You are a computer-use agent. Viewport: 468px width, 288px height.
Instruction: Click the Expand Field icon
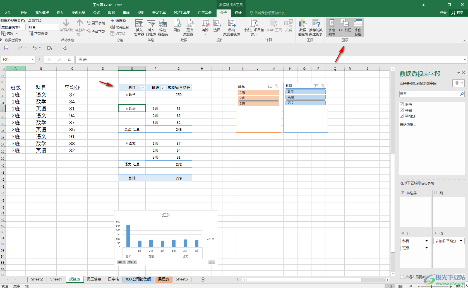point(96,23)
